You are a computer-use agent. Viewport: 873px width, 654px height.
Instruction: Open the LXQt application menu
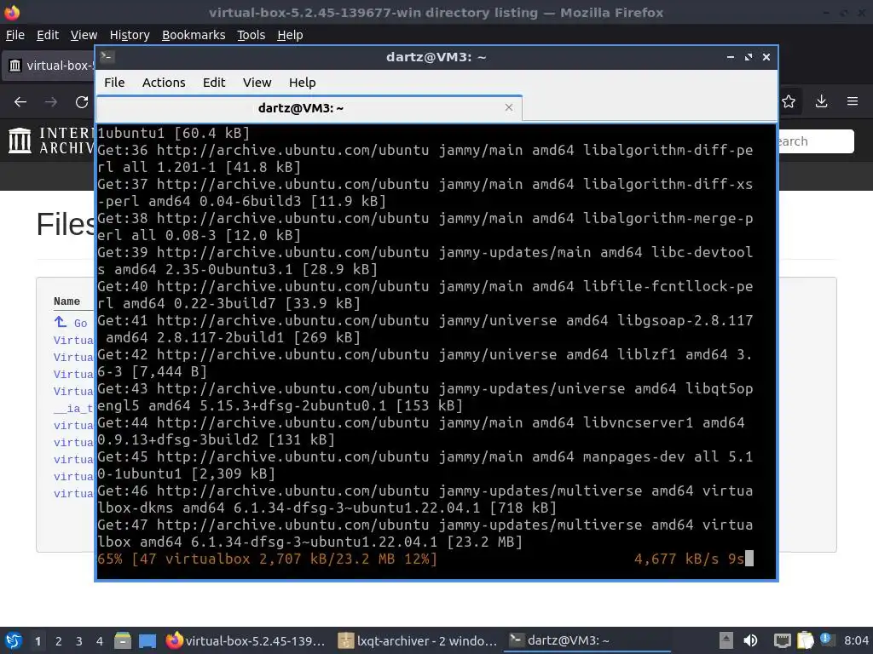14,640
